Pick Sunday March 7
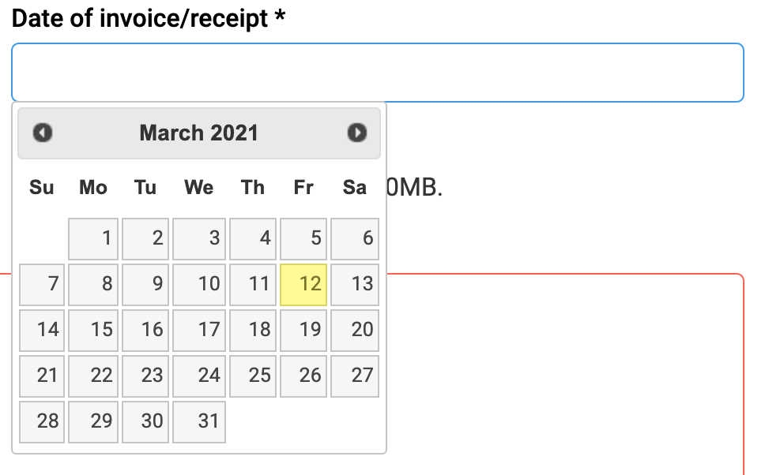765x475 pixels. coord(42,284)
